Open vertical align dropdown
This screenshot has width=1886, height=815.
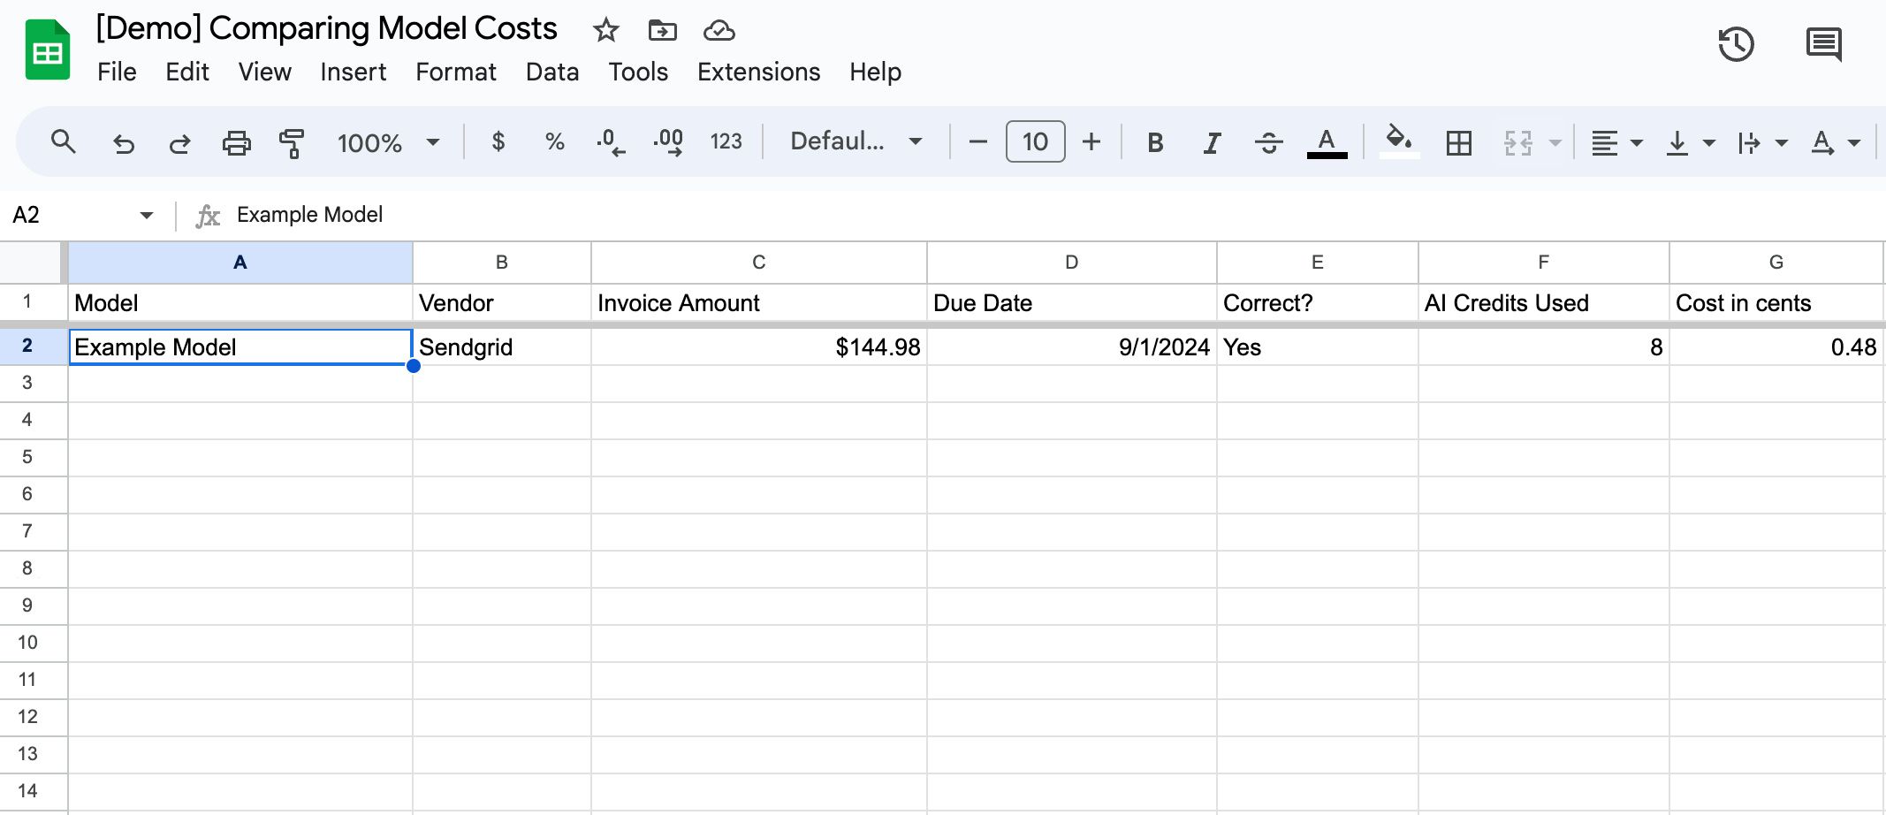point(1690,142)
